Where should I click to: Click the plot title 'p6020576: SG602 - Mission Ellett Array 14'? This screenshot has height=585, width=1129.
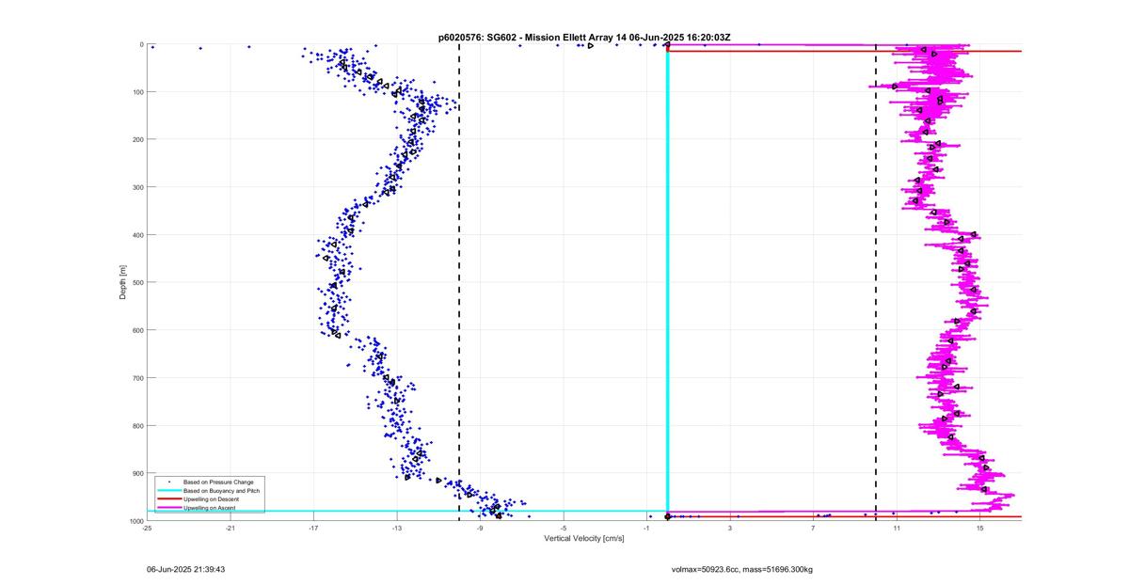click(533, 37)
